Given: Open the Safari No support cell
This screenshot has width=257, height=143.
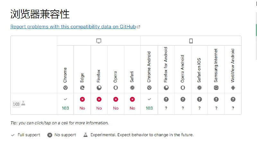Looking at the screenshot, I should (x=132, y=104).
